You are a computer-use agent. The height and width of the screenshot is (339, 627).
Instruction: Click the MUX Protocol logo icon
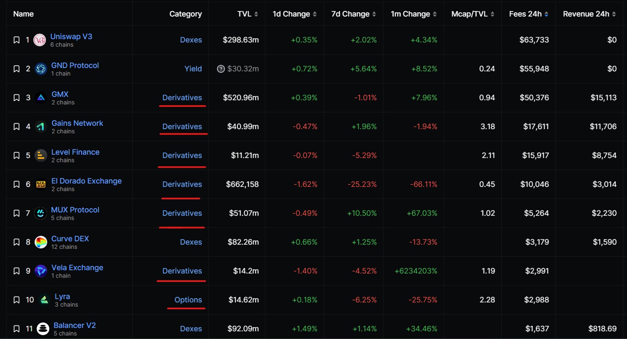point(41,213)
